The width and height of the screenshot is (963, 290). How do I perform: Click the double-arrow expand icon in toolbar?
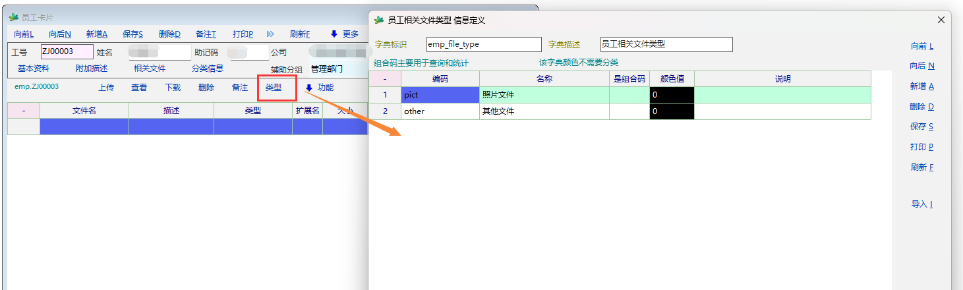coord(270,34)
